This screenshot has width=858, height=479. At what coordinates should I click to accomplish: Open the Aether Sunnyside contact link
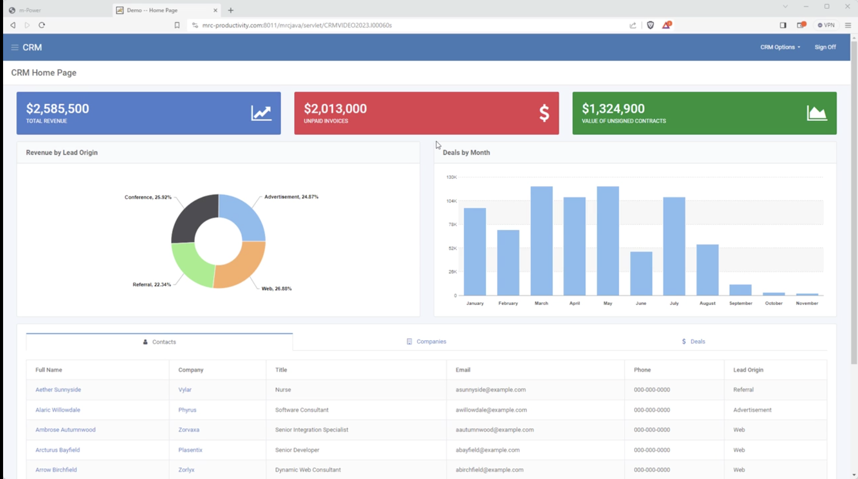(x=58, y=390)
